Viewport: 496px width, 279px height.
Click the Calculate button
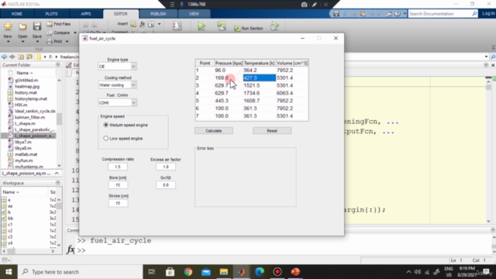pos(214,131)
